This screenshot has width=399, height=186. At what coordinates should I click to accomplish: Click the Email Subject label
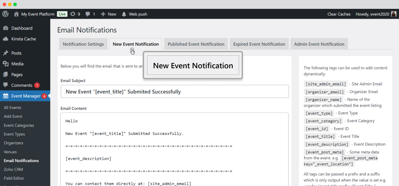[73, 81]
